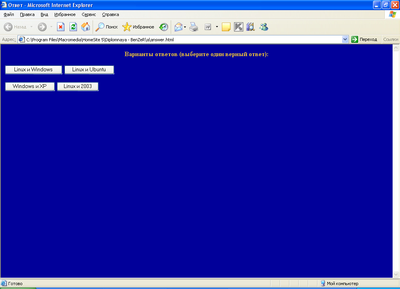Click the yellow note icon in toolbar
Viewport: 400px width, 289px height.
coord(226,27)
